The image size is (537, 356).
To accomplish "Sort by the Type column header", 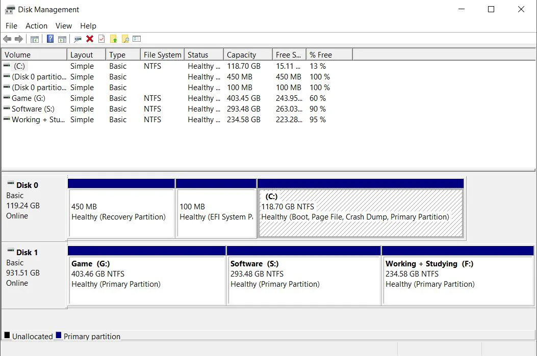I will pos(123,54).
